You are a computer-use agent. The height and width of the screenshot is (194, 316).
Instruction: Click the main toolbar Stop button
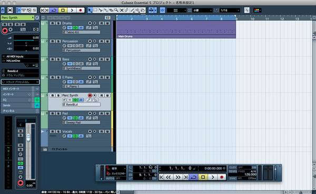(x=63, y=10)
